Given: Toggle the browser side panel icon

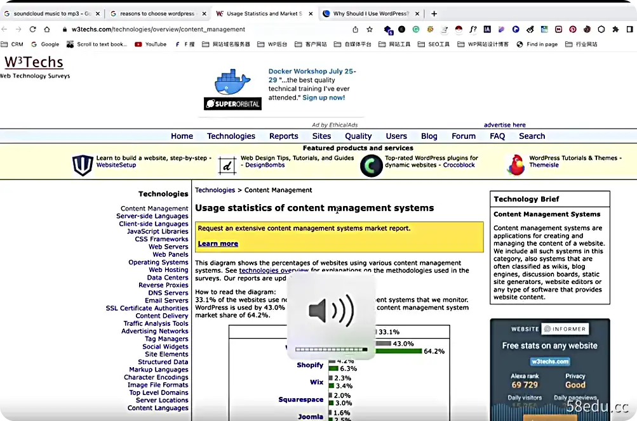Looking at the screenshot, I should click(629, 29).
